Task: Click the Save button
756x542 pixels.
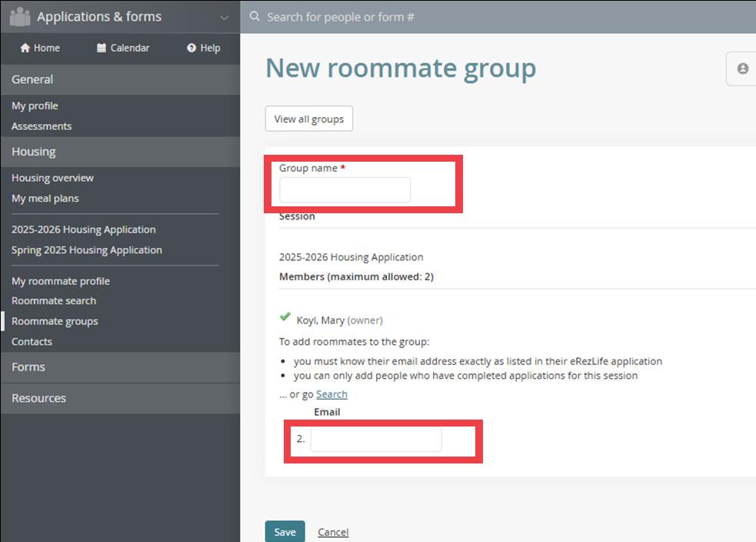Action: 285,531
